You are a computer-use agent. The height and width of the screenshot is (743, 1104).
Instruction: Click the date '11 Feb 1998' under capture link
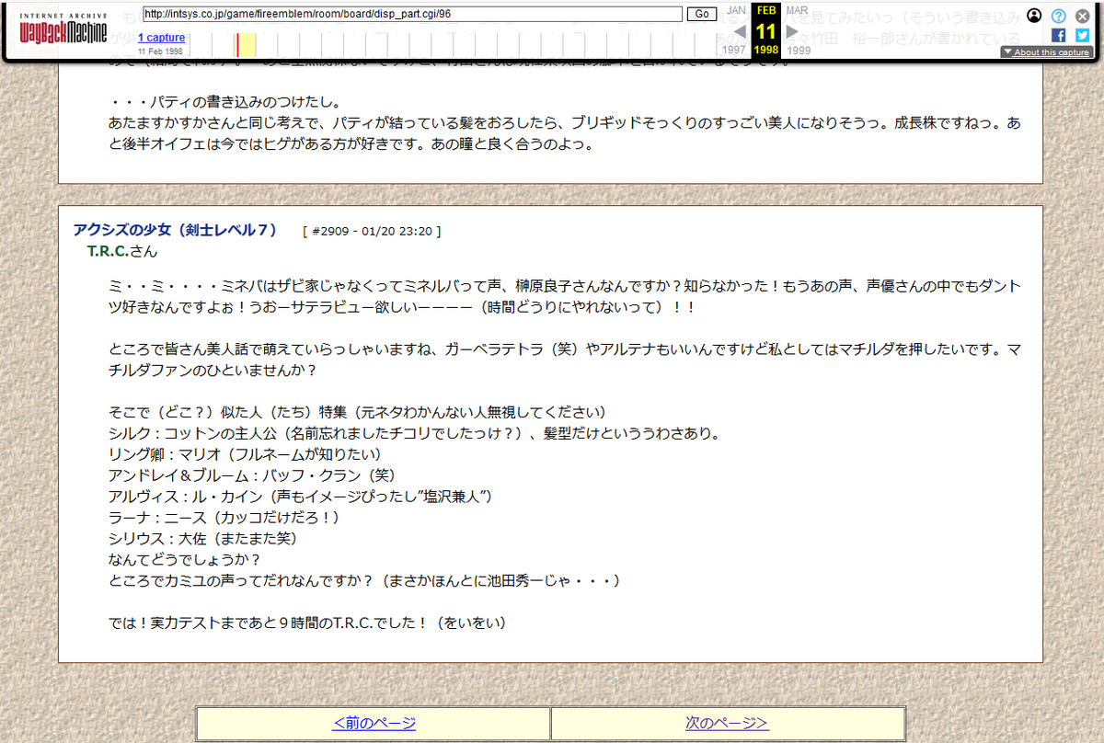click(x=160, y=51)
